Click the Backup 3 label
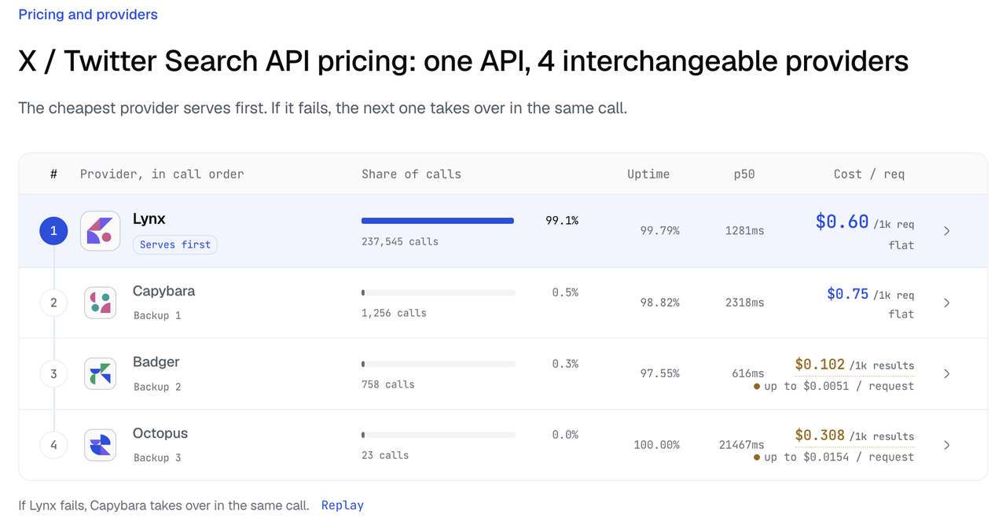The height and width of the screenshot is (518, 1006). pyautogui.click(x=157, y=457)
